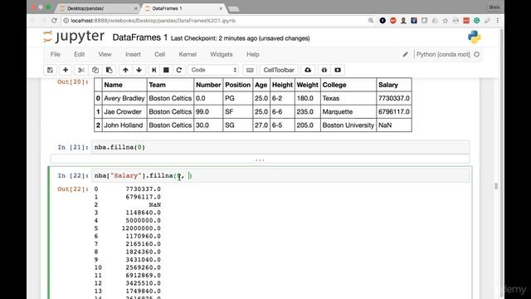The image size is (531, 299).
Task: Paste cells below icon
Action: pyautogui.click(x=109, y=70)
